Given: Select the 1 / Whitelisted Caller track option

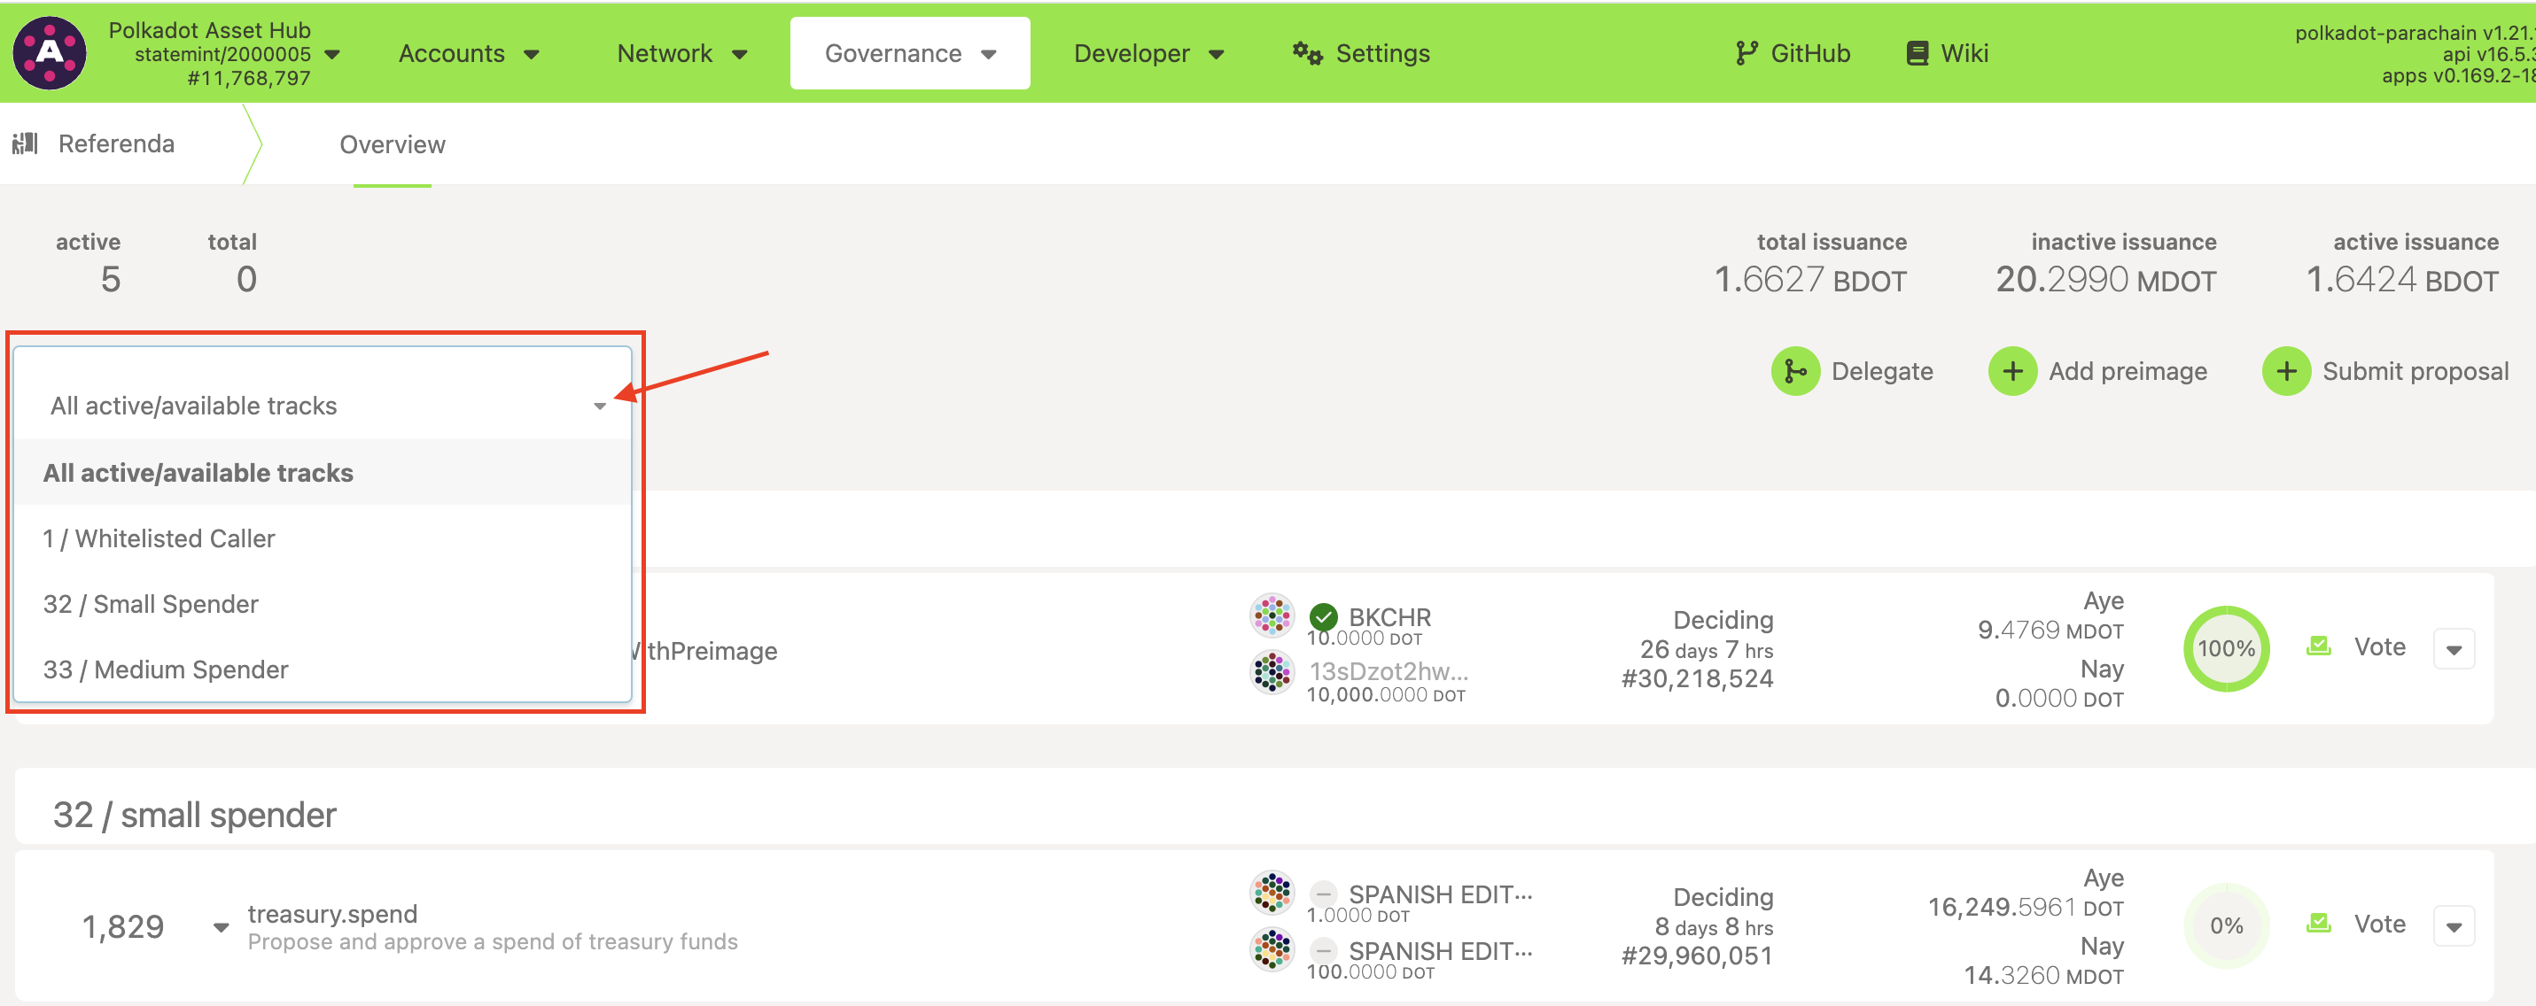Looking at the screenshot, I should [x=159, y=538].
